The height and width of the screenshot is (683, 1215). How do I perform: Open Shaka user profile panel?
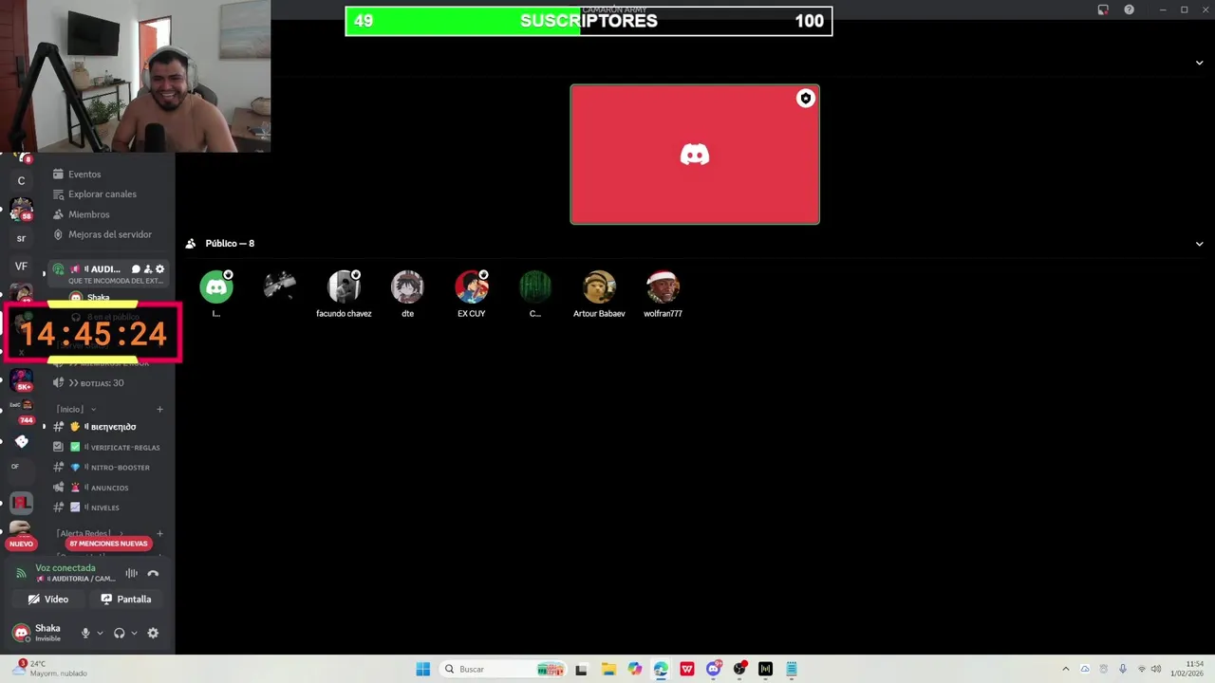[40, 633]
